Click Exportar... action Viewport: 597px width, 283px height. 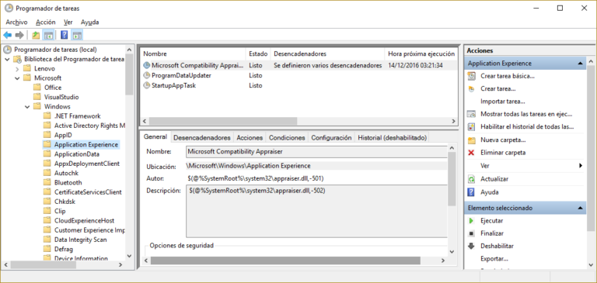(x=494, y=259)
